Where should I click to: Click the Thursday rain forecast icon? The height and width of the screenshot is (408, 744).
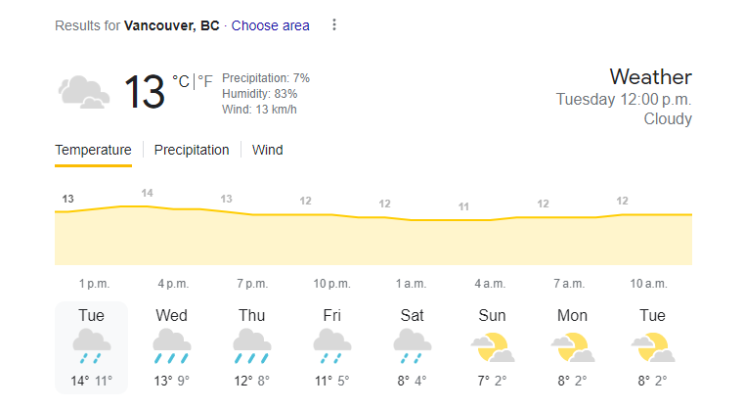point(252,346)
